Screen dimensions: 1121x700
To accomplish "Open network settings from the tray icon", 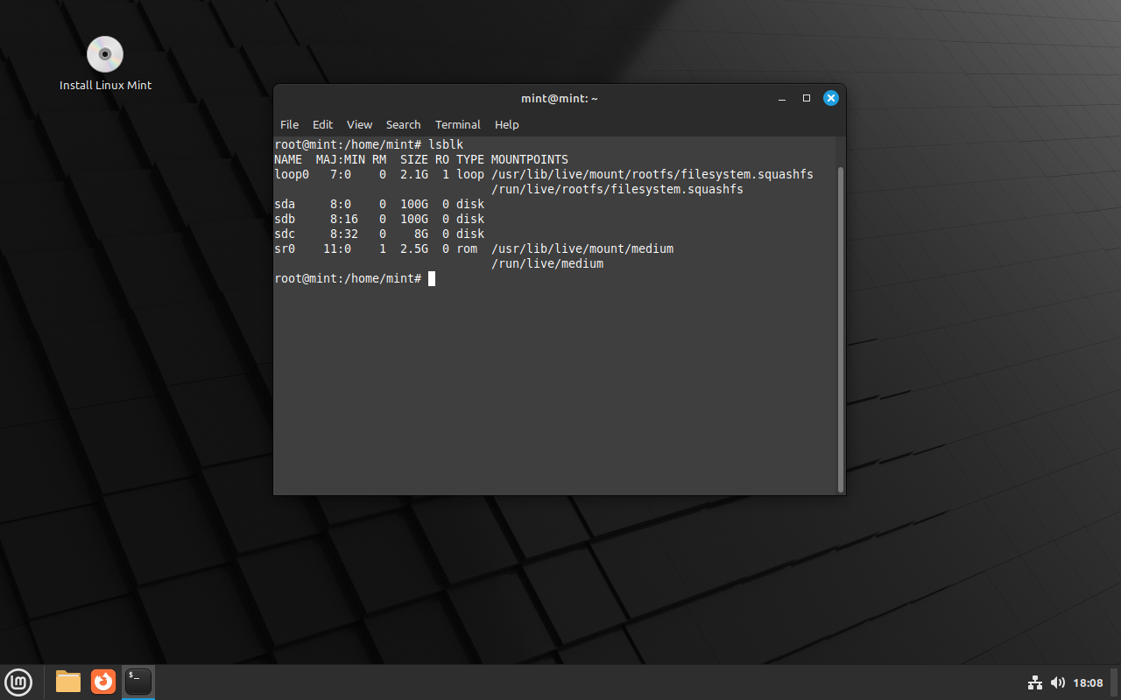I will pyautogui.click(x=1035, y=682).
